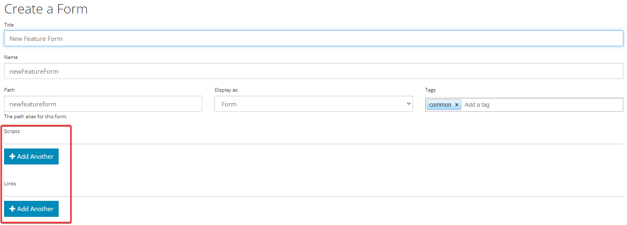Viewport: 627px width, 225px height.
Task: Click the Path field label
Action: (9, 90)
